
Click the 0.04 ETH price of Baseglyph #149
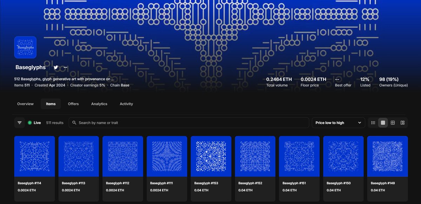(x=378, y=190)
